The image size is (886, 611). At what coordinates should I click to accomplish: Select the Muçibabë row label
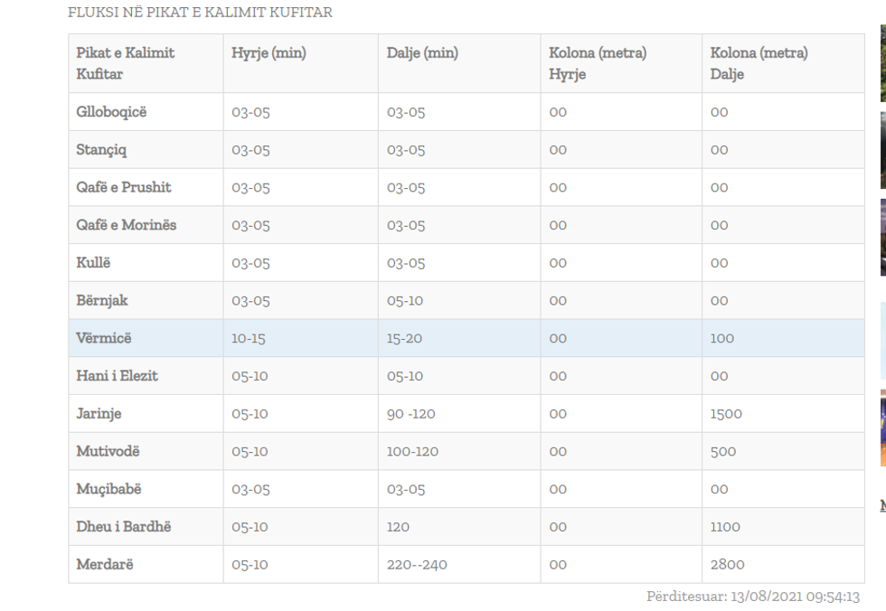pos(109,489)
